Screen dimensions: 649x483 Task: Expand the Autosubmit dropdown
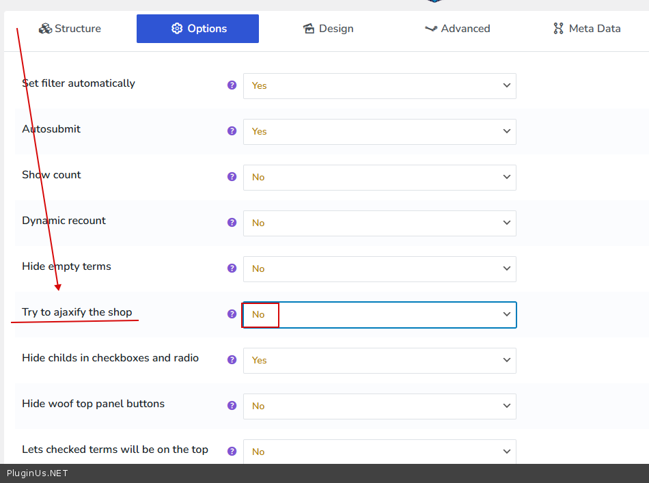pos(379,132)
